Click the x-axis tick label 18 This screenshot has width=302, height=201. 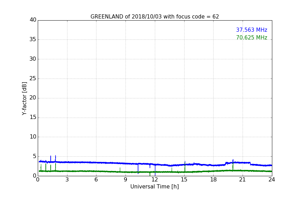click(x=214, y=180)
